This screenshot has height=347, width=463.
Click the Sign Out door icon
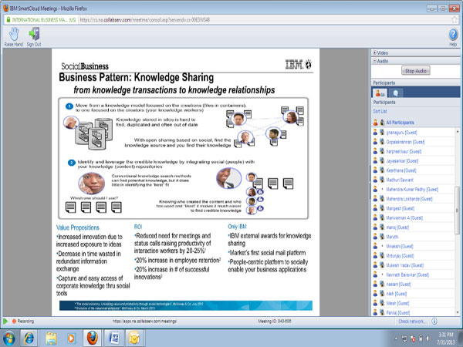coord(34,34)
